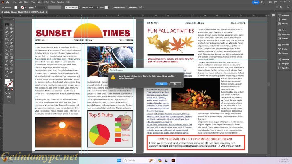
Task: Click Yes in the Adobe Illustrator dialog
Action: pyautogui.click(x=161, y=84)
